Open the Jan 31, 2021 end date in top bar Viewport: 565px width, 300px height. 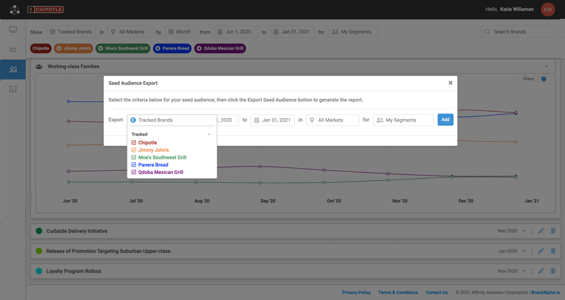click(292, 32)
